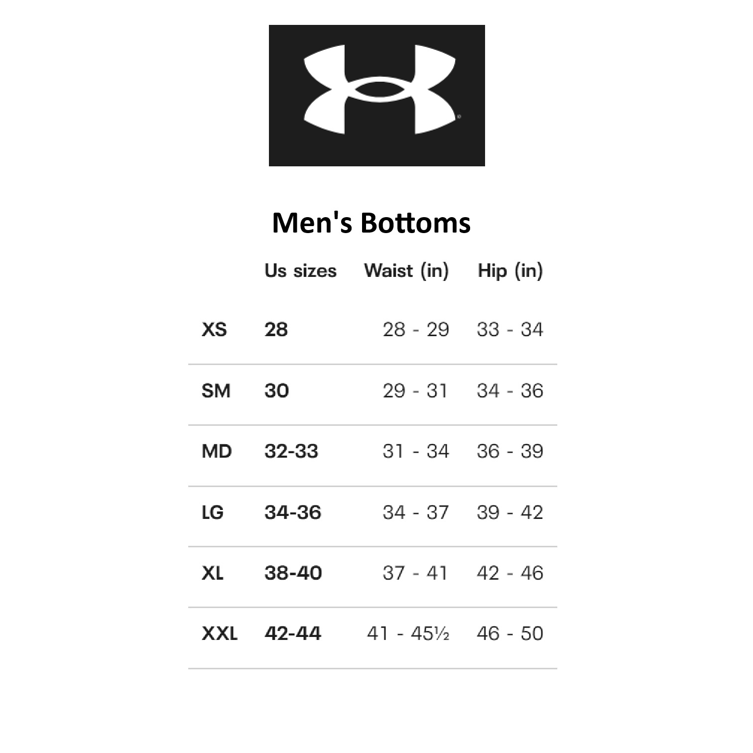Click waist value 41 - 45½
Viewport: 753px width, 753px height.
tap(408, 634)
